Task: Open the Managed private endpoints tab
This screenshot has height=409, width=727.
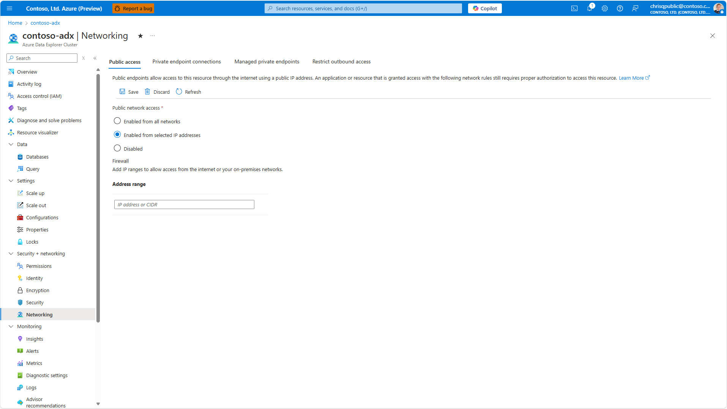Action: click(267, 61)
